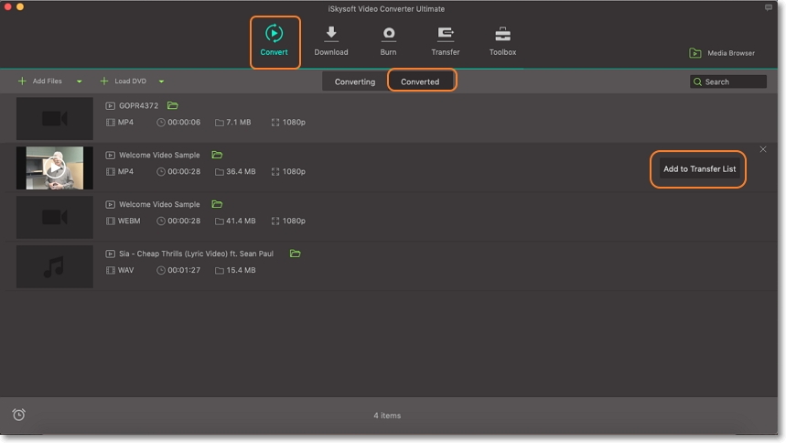
Task: Click the Add Files button
Action: point(40,81)
